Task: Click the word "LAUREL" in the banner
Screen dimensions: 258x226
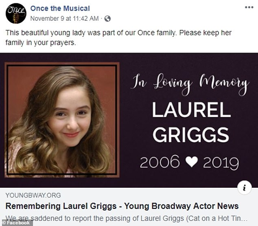Action: (x=191, y=110)
